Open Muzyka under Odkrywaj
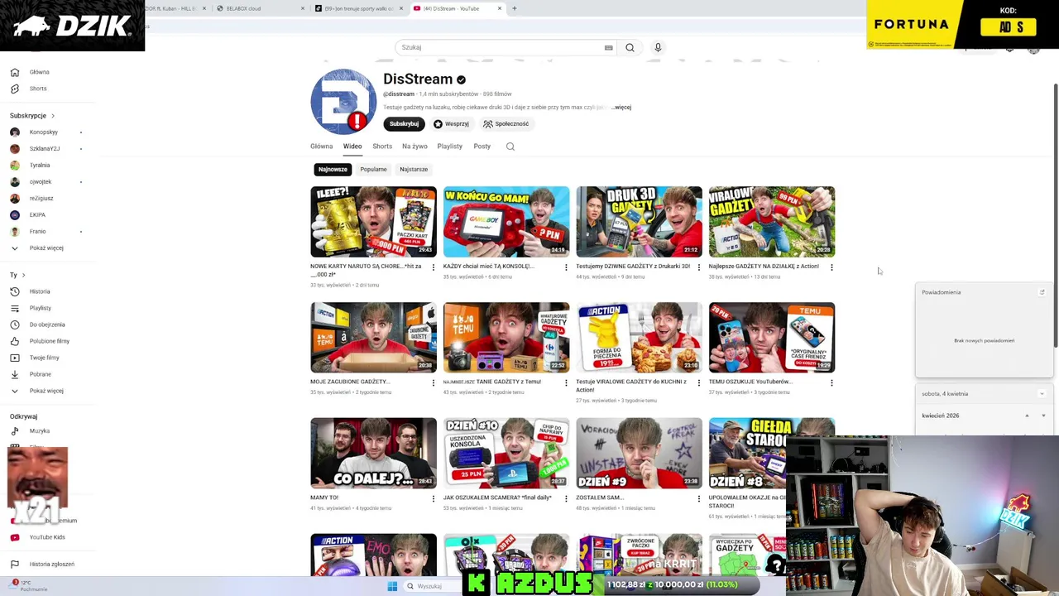The width and height of the screenshot is (1059, 596). (x=40, y=430)
